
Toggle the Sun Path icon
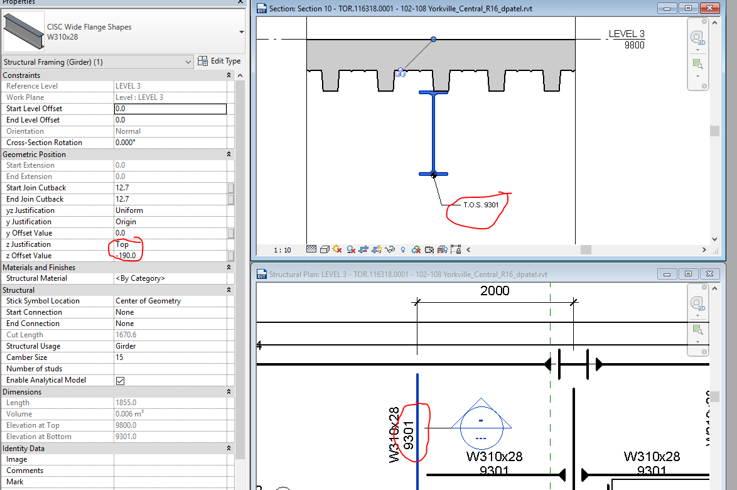click(x=336, y=249)
